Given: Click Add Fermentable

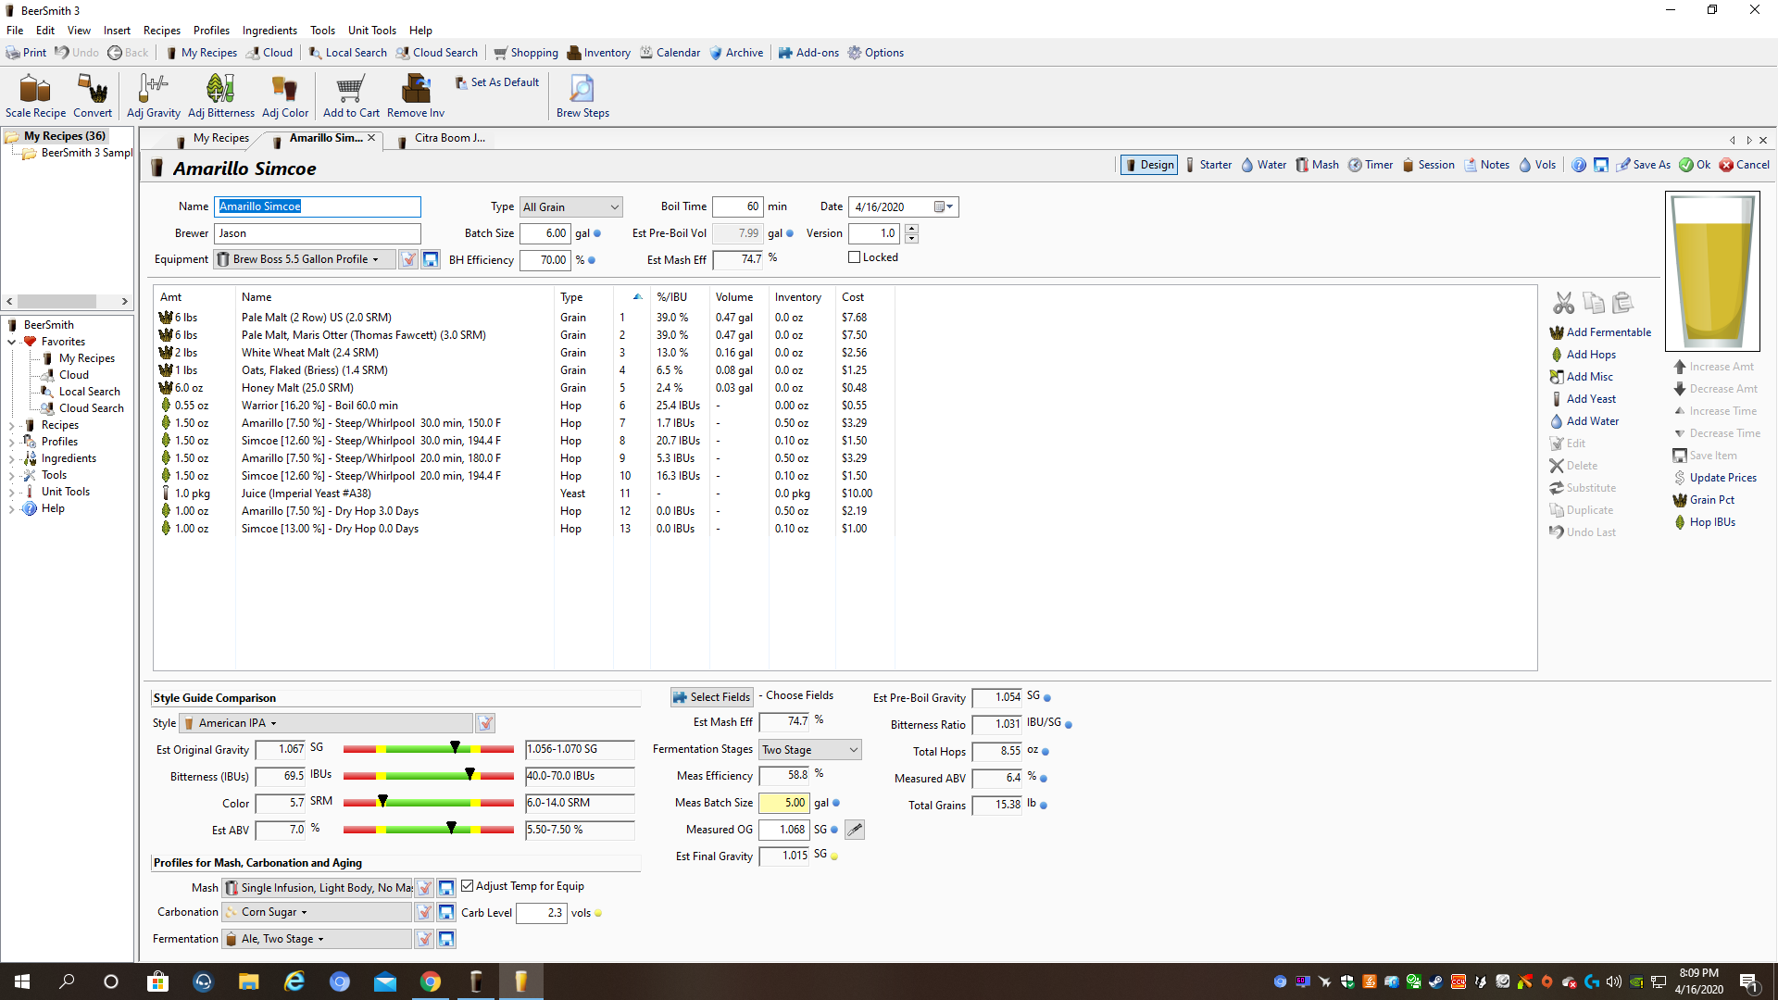Looking at the screenshot, I should coord(1600,332).
